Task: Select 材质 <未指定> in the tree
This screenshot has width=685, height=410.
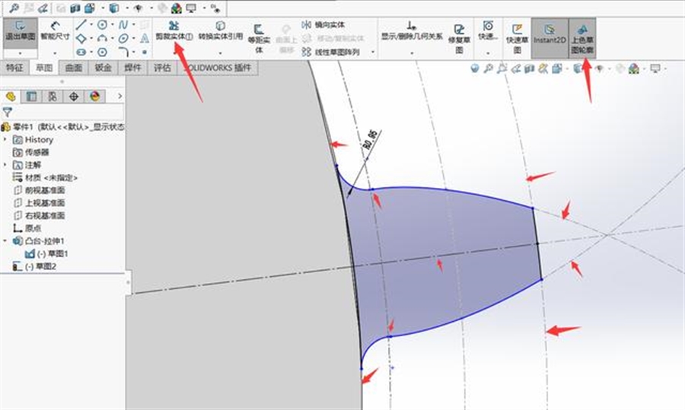Action: (45, 177)
